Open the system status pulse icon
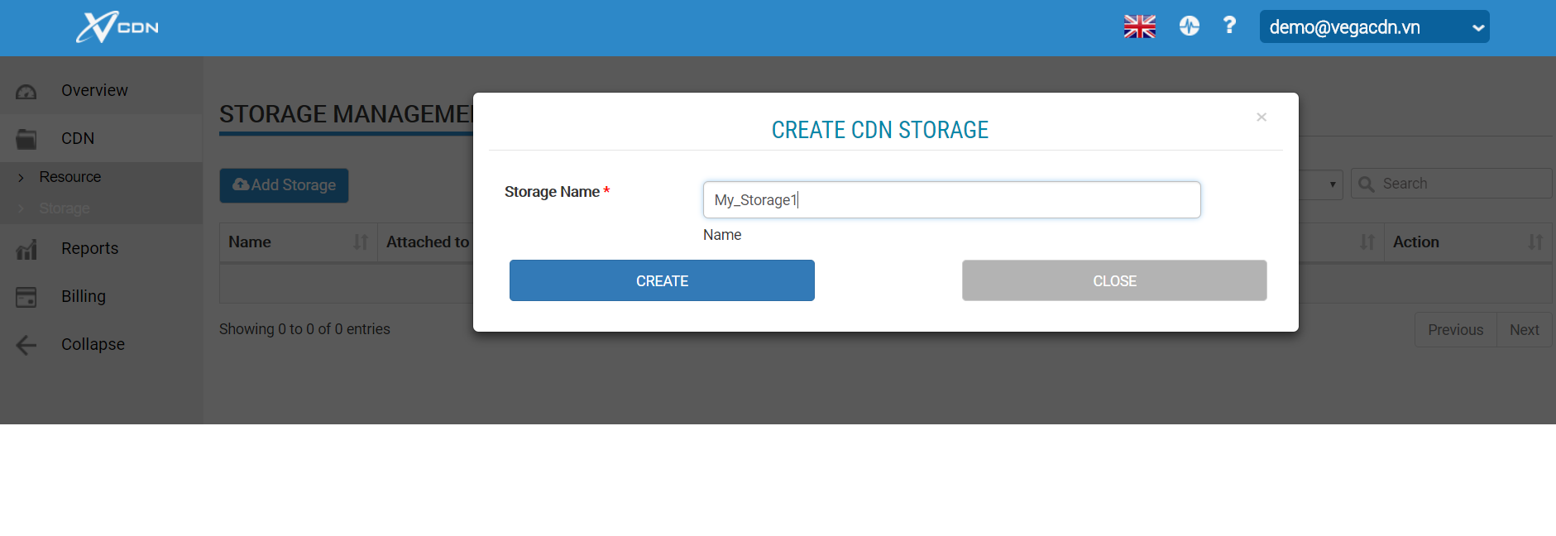Image resolution: width=1556 pixels, height=536 pixels. tap(1189, 26)
